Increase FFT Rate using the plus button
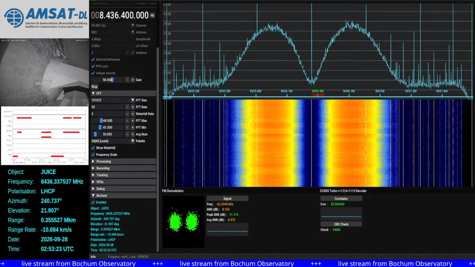Viewport: 475px width, 267px height. point(133,107)
